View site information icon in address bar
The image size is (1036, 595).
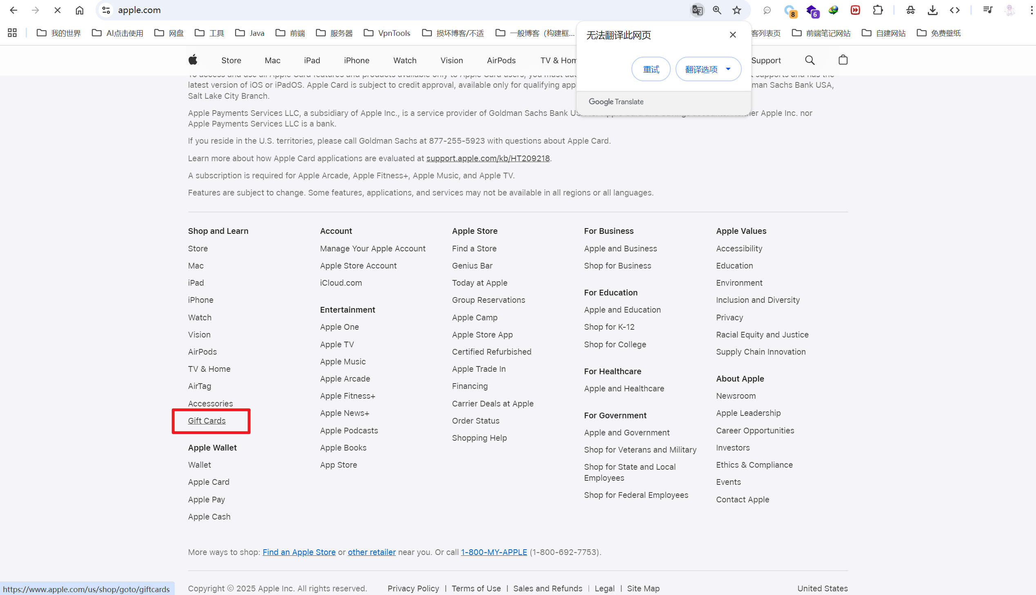[x=106, y=10]
